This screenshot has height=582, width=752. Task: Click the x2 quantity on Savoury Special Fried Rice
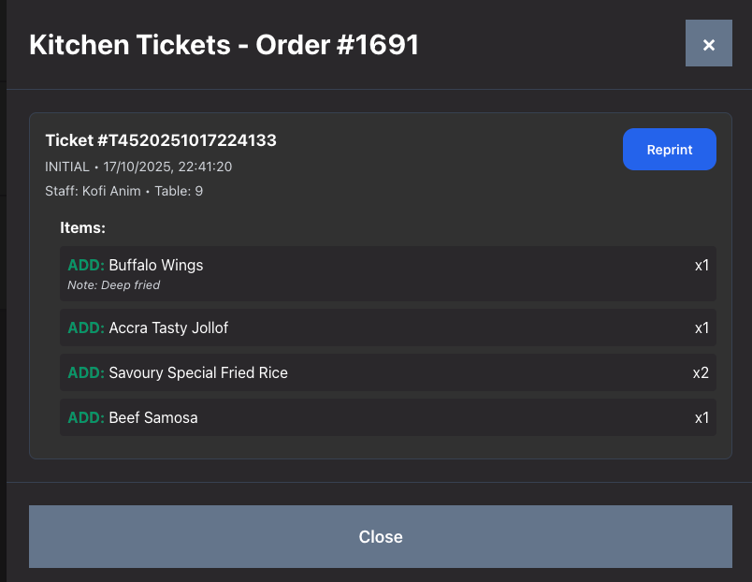point(701,372)
